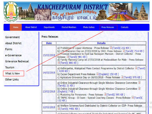Viewport: 152px width, 114px height.
Task: Open the (Tamil)( 981 KB ) download link
Action: click(x=78, y=57)
